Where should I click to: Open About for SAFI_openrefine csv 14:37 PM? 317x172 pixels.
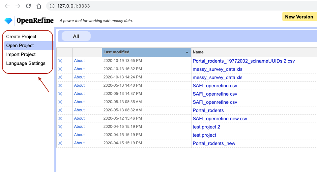click(79, 94)
